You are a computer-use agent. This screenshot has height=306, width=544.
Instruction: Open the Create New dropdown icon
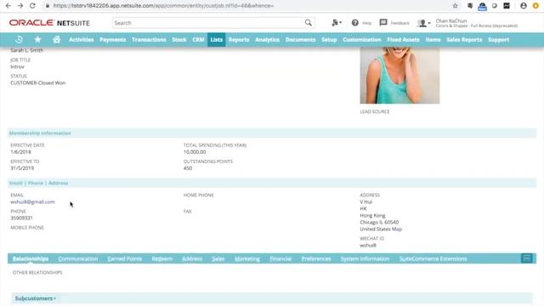pos(337,23)
